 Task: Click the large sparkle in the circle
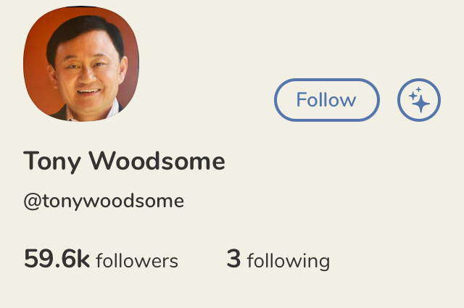point(421,104)
